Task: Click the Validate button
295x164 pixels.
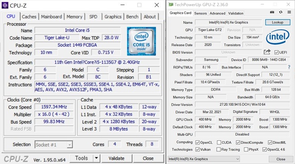Action: [117, 158]
